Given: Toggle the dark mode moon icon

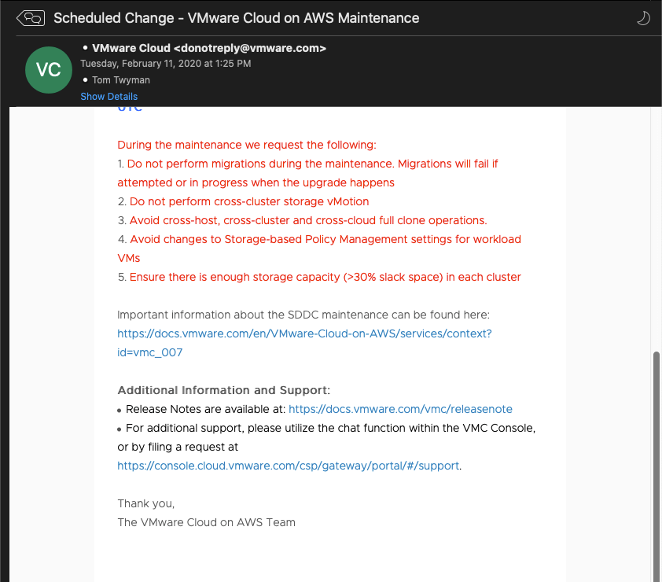Looking at the screenshot, I should 643,18.
